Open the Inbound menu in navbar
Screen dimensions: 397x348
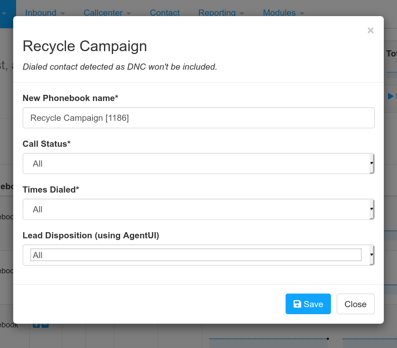coord(45,12)
